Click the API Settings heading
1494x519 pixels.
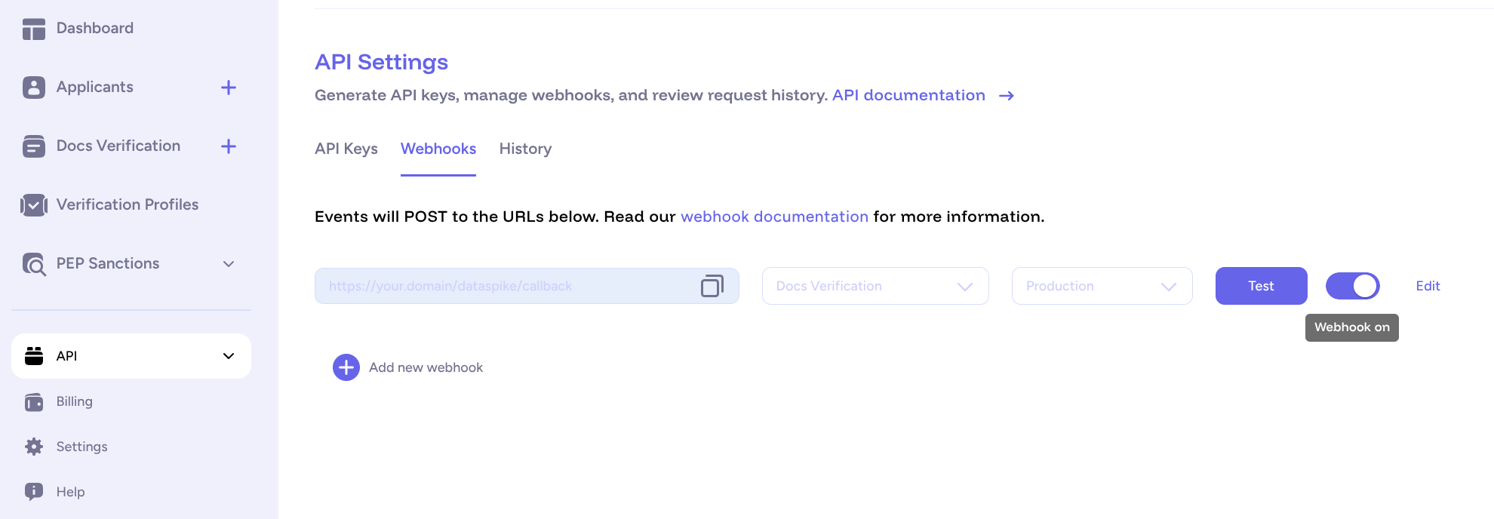tap(382, 62)
